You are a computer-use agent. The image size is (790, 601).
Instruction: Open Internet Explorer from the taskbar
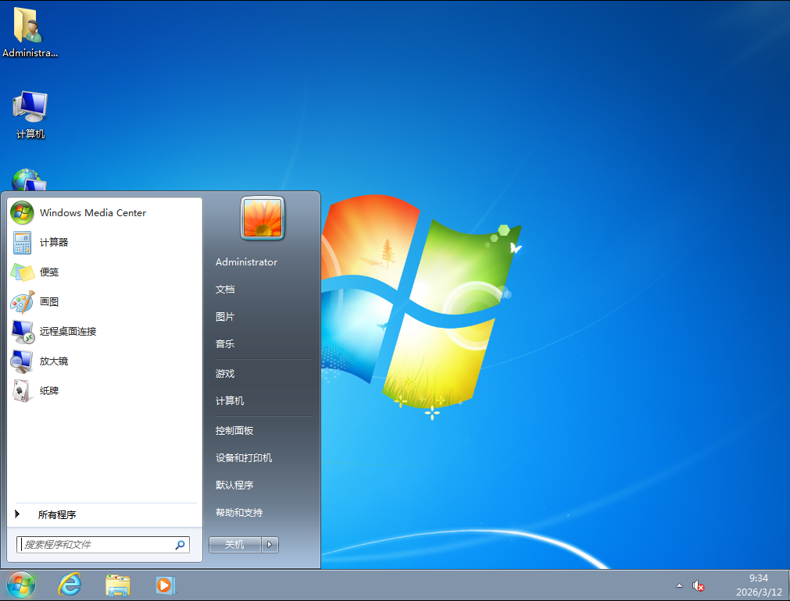70,585
